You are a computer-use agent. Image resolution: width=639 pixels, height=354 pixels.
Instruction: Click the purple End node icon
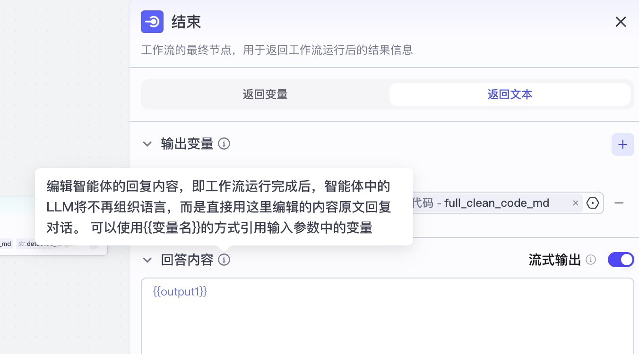152,22
